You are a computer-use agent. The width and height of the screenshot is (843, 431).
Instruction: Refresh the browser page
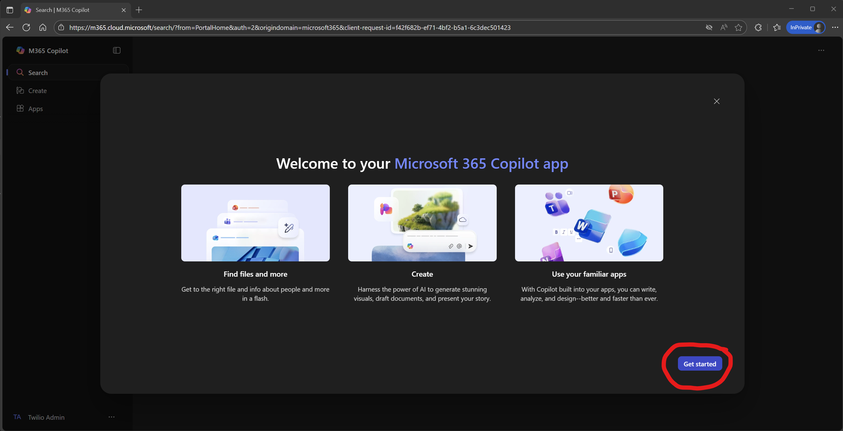coord(26,27)
